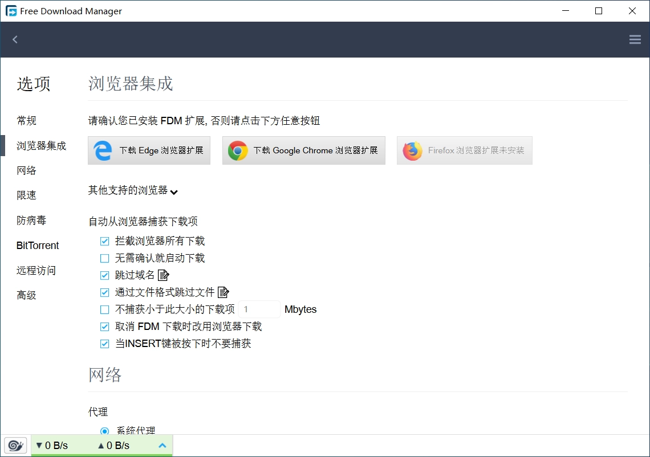Uncheck 拦截浏览器所有下载 checkbox
Screen dimensions: 650x457
[104, 242]
